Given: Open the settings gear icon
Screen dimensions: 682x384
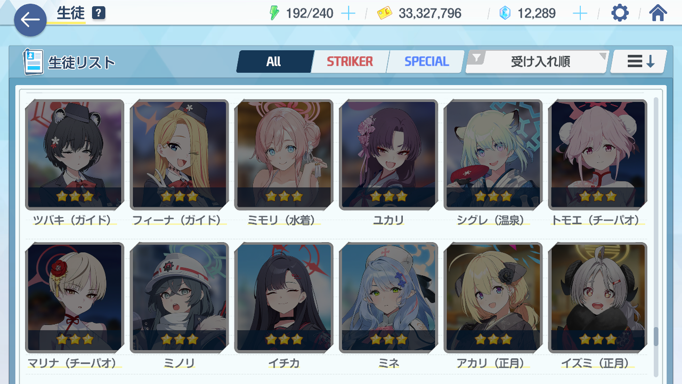Looking at the screenshot, I should point(620,13).
